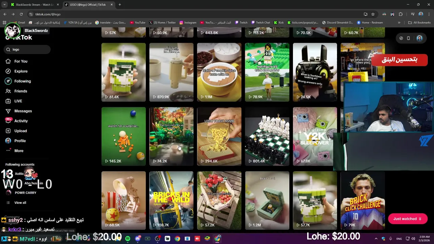The width and height of the screenshot is (434, 244).
Task: Select the LEGO Official TikTok tab
Action: click(x=89, y=5)
